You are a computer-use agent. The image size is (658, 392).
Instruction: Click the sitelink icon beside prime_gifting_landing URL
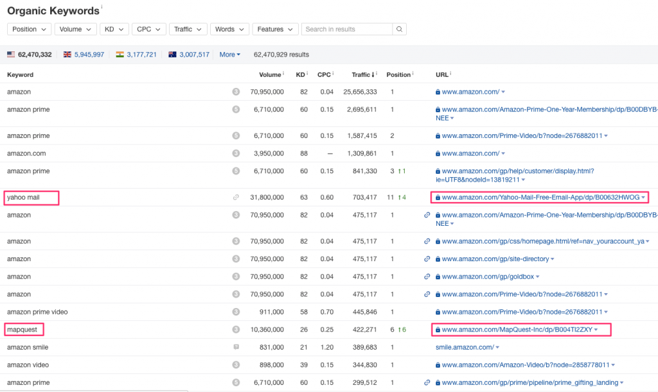(x=427, y=382)
